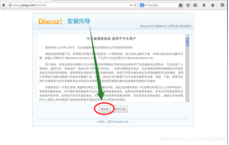The height and width of the screenshot is (145, 229).
Task: Click the Discuz!X3.2 UTF8 version text
Action: click(166, 26)
